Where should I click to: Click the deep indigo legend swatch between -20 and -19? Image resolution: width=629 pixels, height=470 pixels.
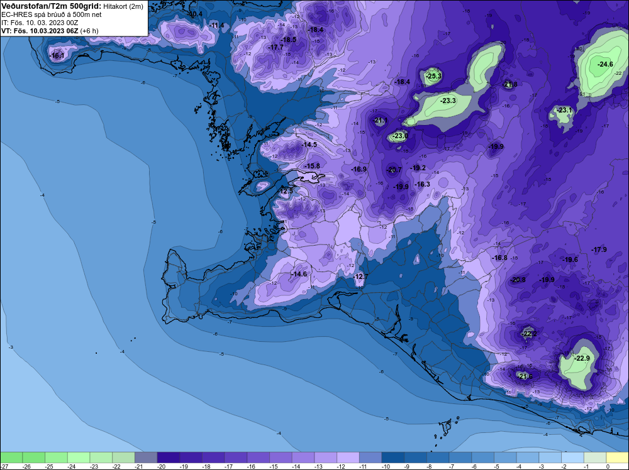(169, 457)
